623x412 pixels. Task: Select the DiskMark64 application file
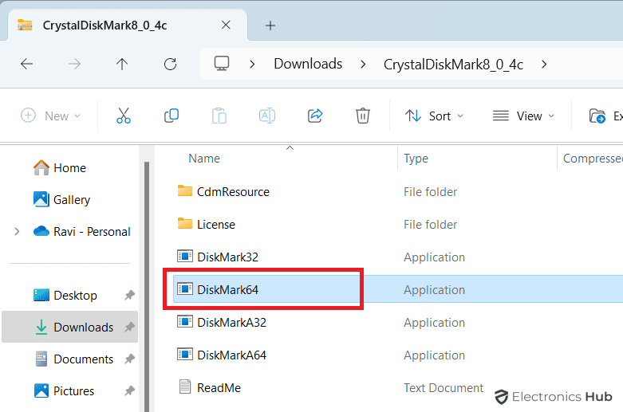point(228,290)
